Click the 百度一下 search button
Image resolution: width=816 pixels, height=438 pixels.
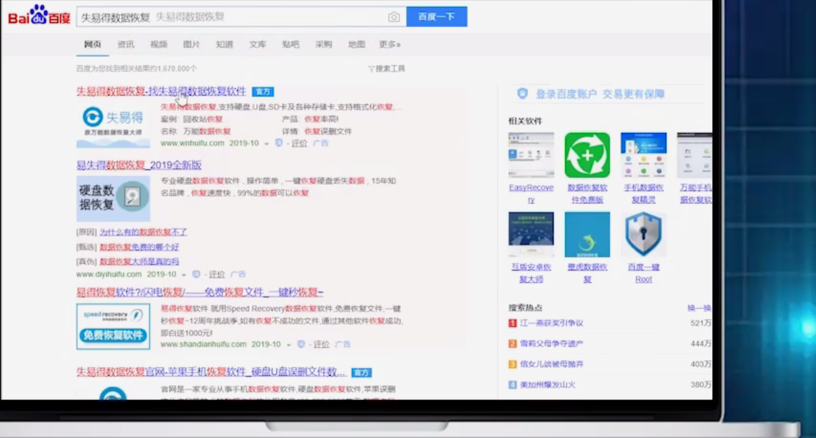[437, 17]
